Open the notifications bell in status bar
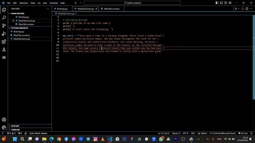The image size is (255, 143). pos(251,133)
